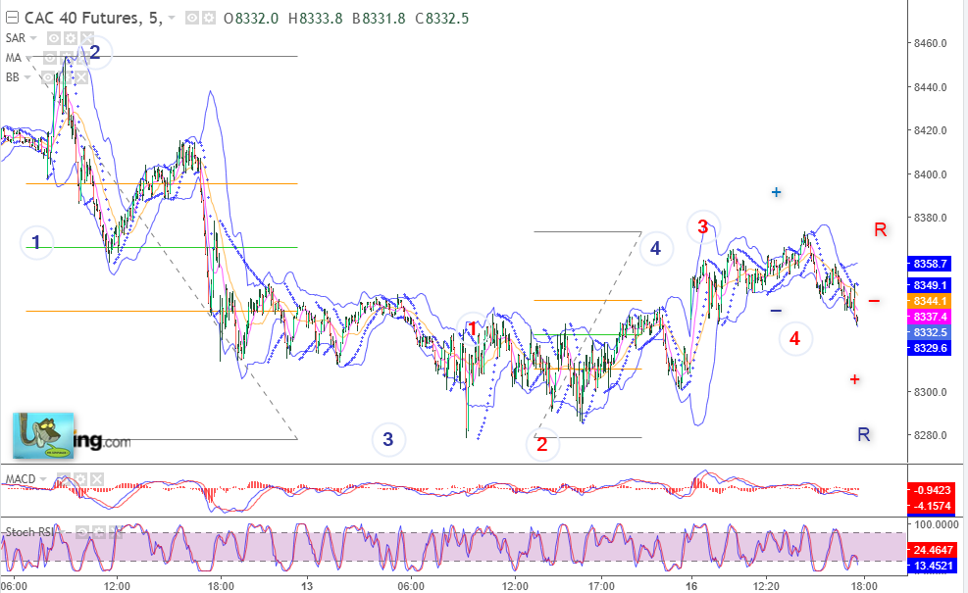Expand the MACD indicator dropdown arrow

tap(42, 479)
